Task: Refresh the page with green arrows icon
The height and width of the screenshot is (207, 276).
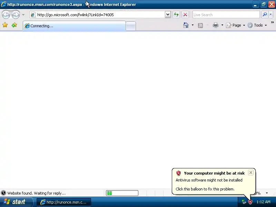Action: tap(176, 14)
